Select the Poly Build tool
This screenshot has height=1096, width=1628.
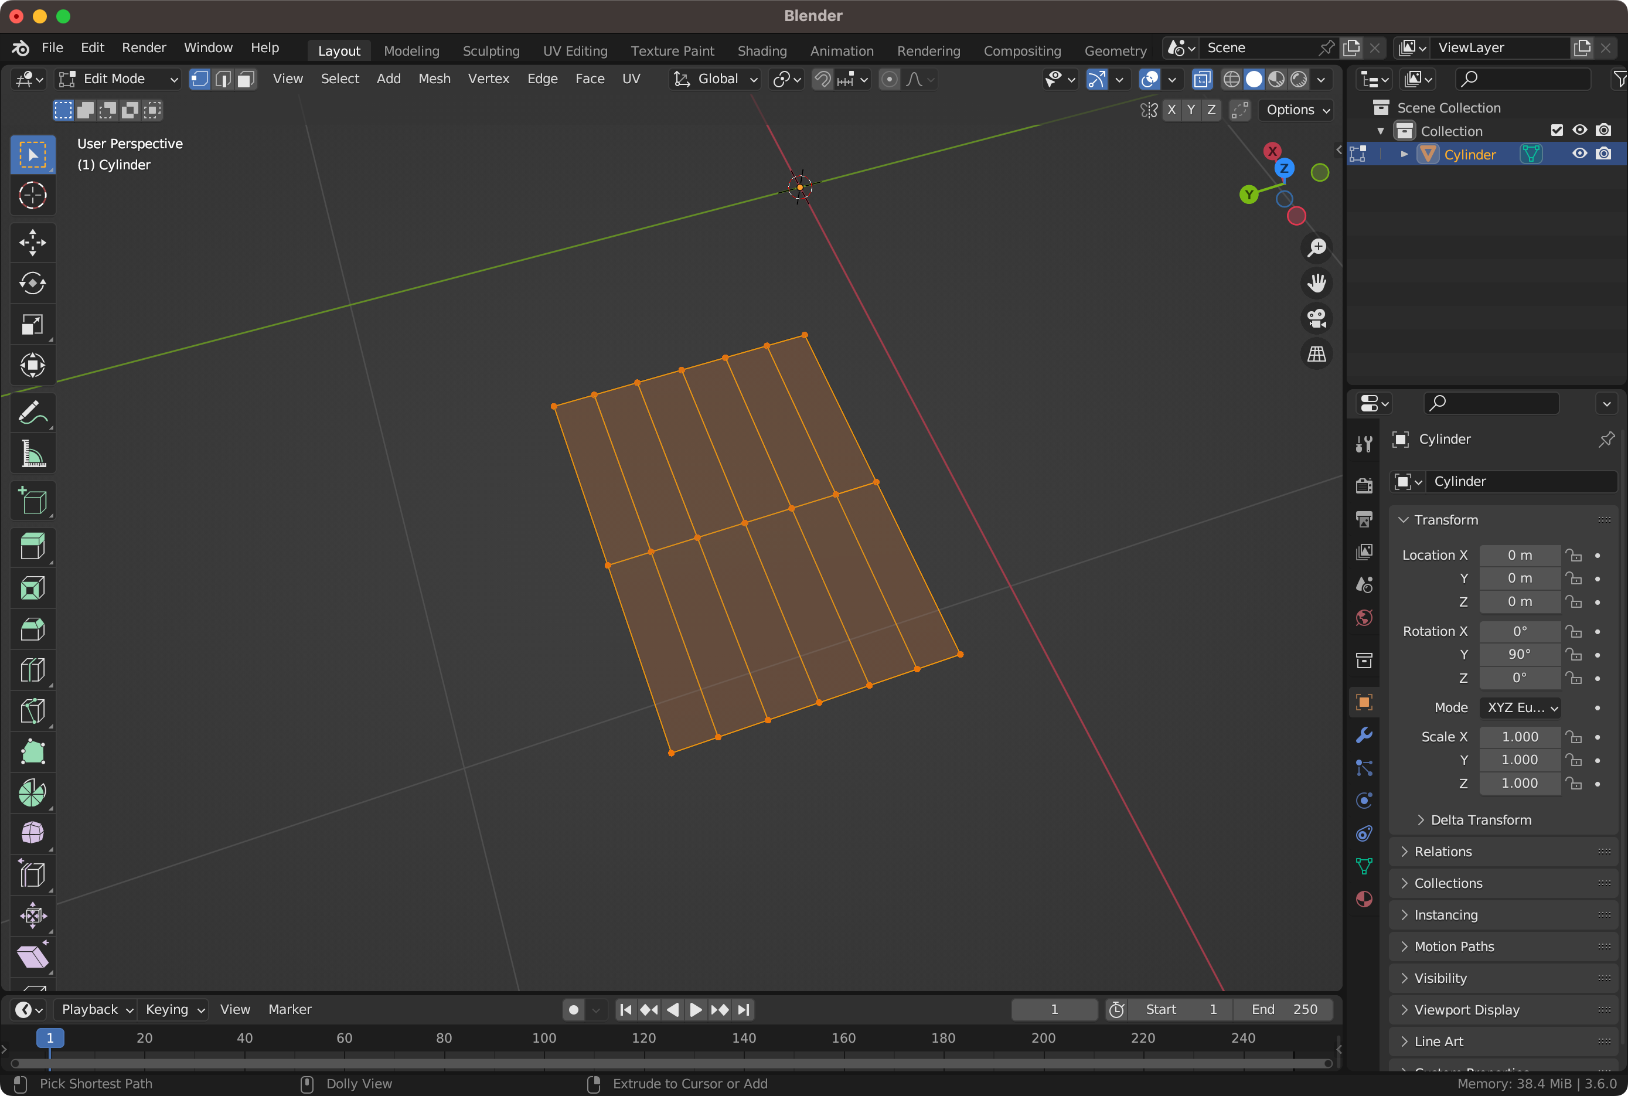[33, 752]
